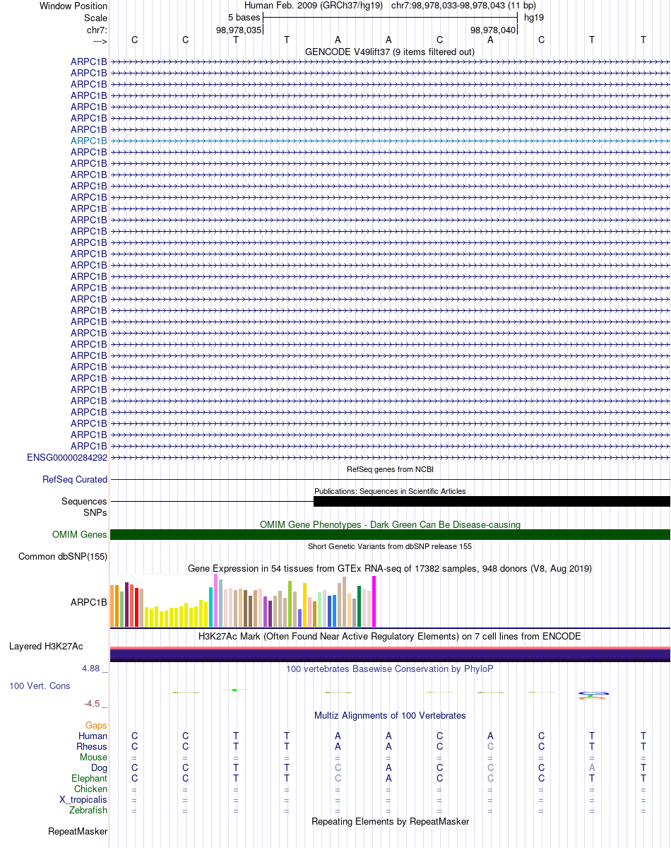Click the black Publications sequence block

point(492,501)
